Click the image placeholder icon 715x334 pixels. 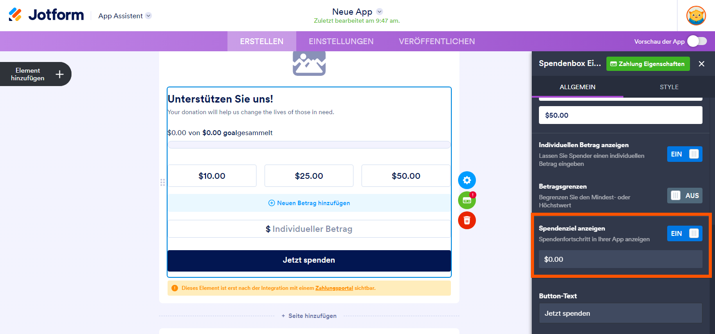coord(309,63)
